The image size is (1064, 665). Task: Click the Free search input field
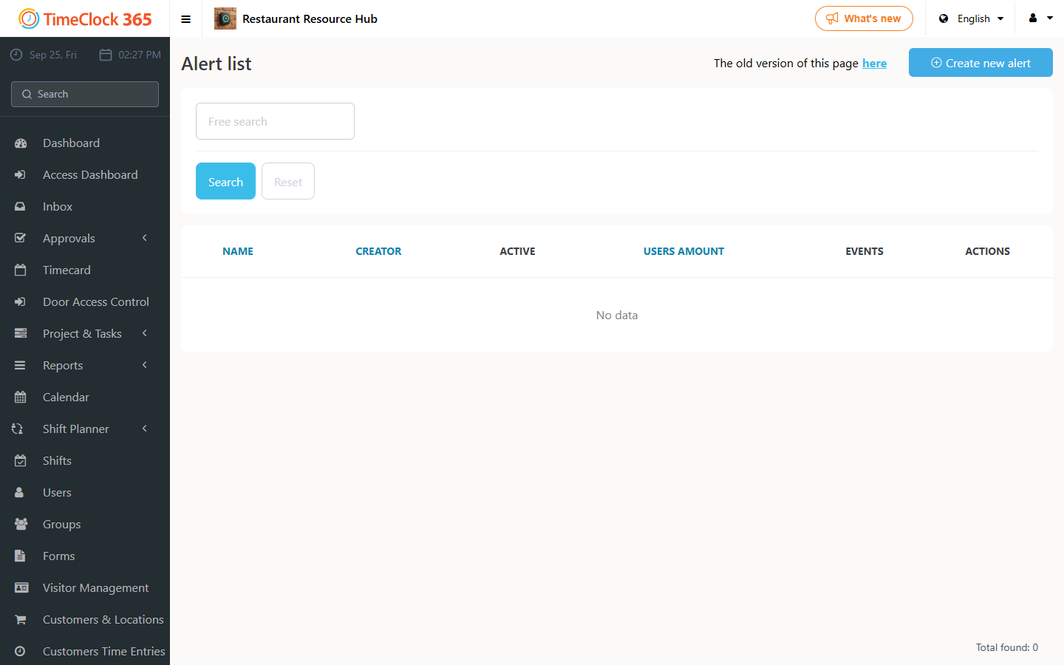point(275,121)
